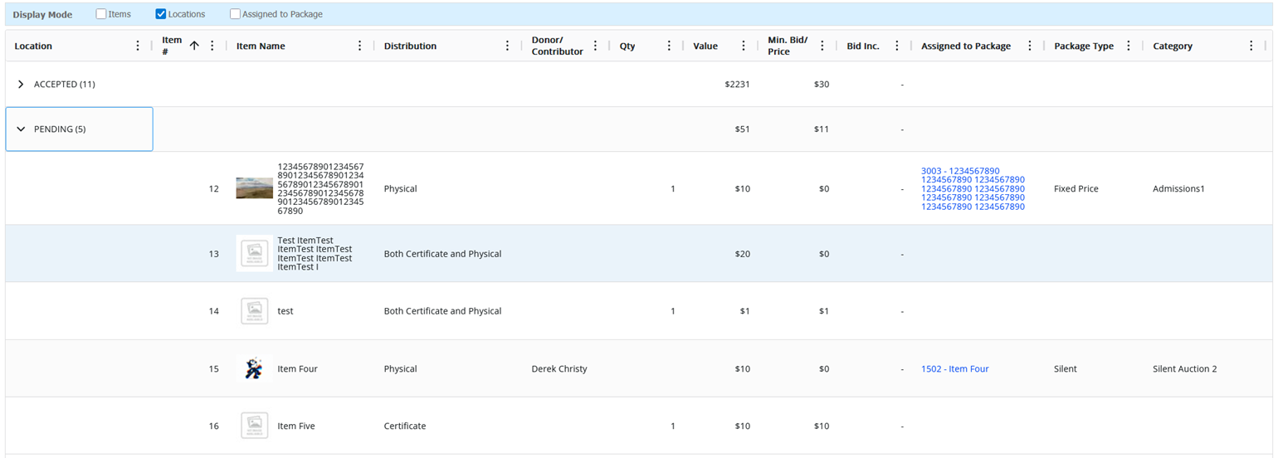Open the Item Name column kebab menu
The width and height of the screenshot is (1278, 458).
[x=359, y=46]
